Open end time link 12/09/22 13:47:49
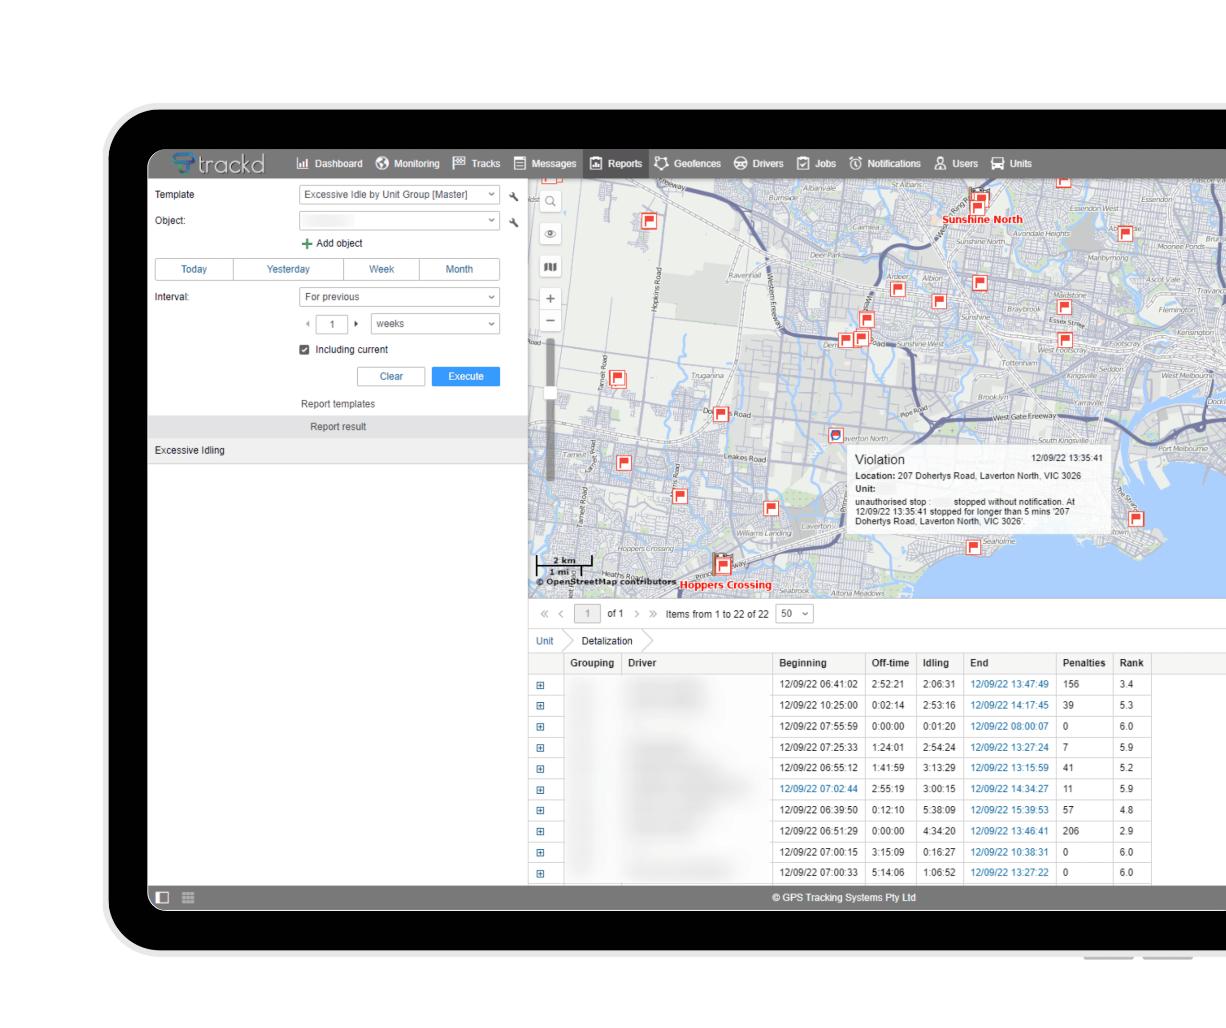The image size is (1226, 1028). [x=1009, y=684]
